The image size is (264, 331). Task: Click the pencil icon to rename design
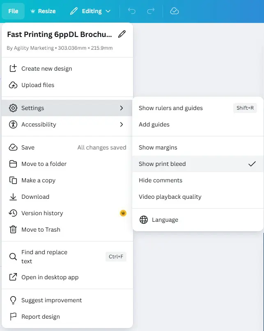click(122, 34)
